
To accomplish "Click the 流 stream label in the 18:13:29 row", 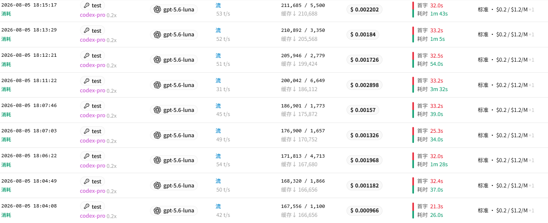I will 218,30.
